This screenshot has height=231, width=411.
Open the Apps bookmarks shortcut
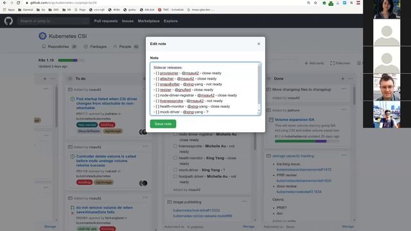pyautogui.click(x=8, y=10)
